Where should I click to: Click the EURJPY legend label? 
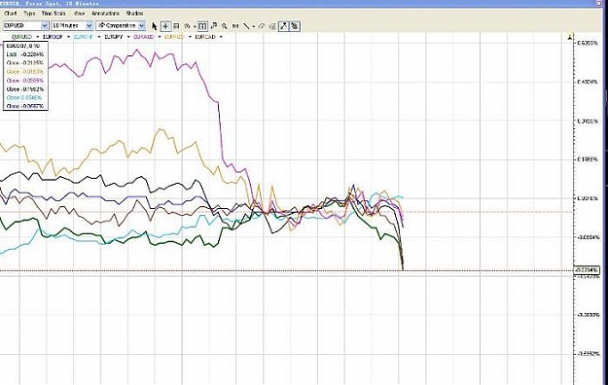pyautogui.click(x=114, y=37)
